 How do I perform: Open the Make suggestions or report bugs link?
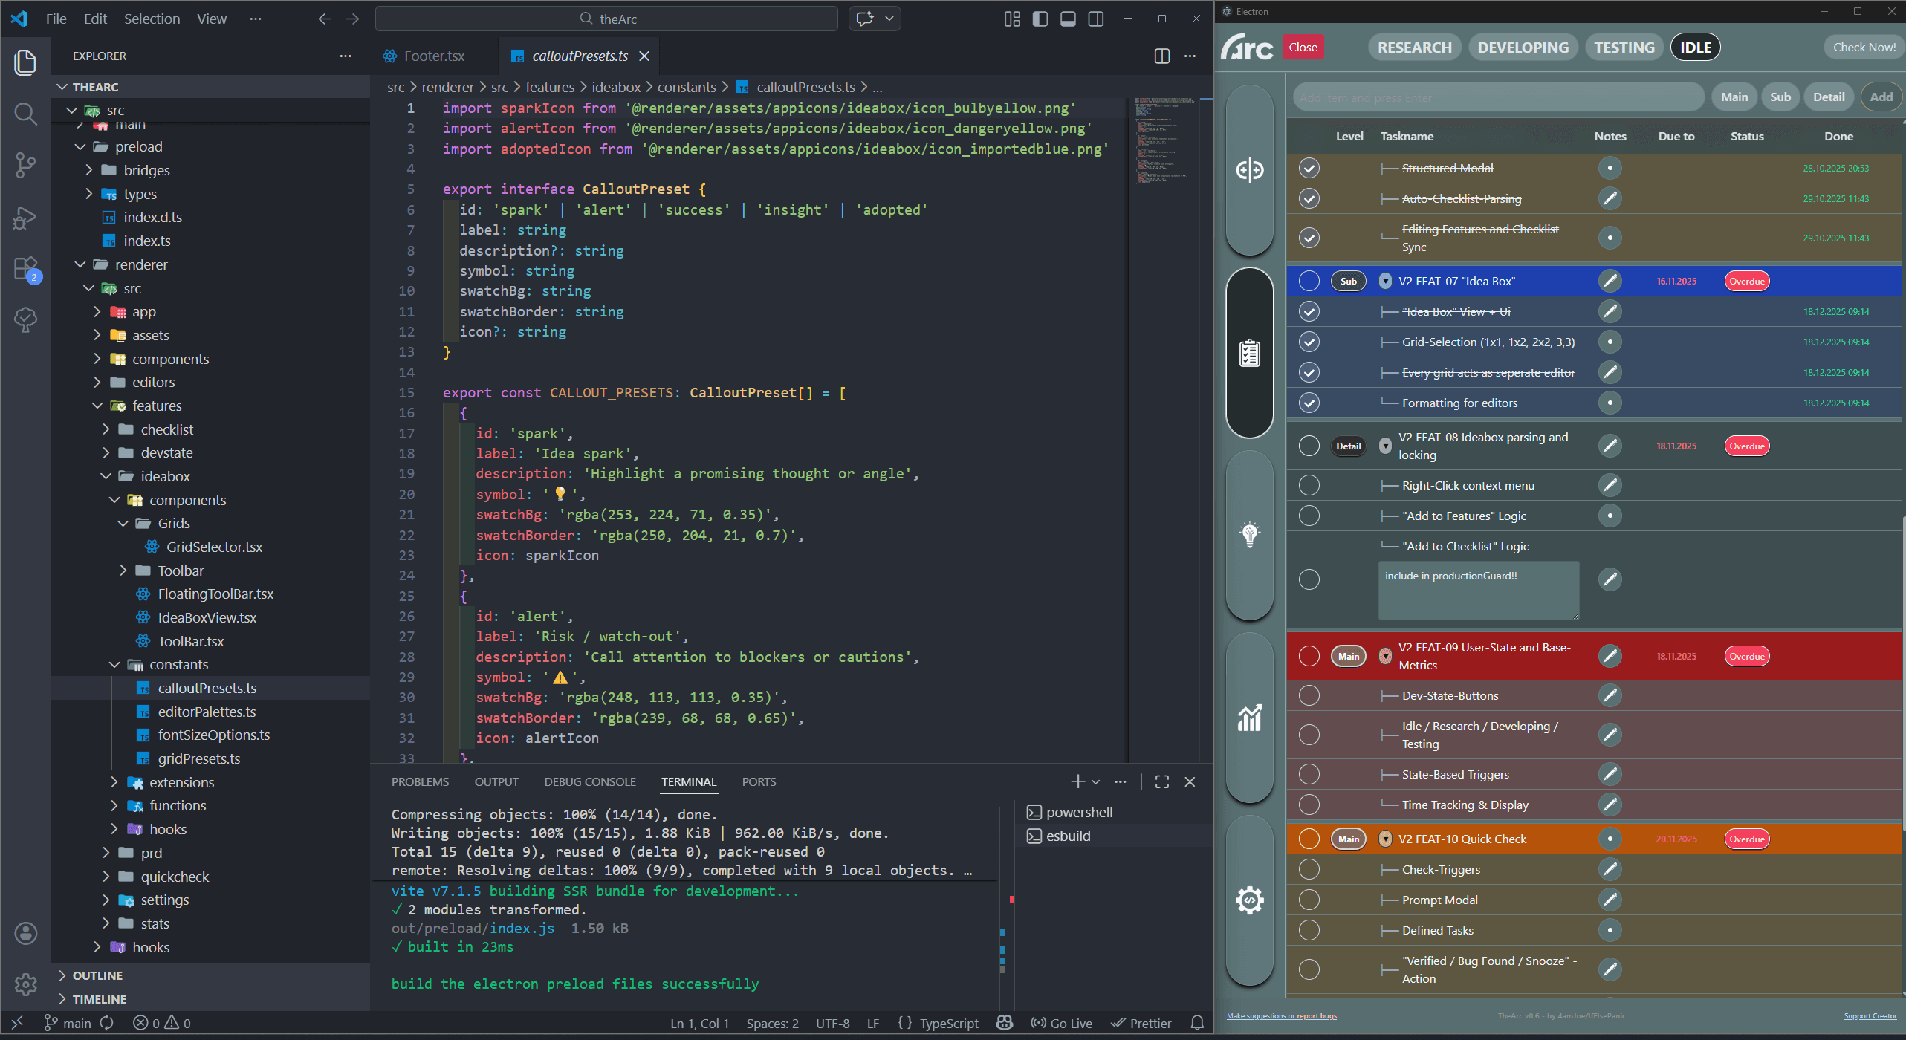tap(1281, 1015)
